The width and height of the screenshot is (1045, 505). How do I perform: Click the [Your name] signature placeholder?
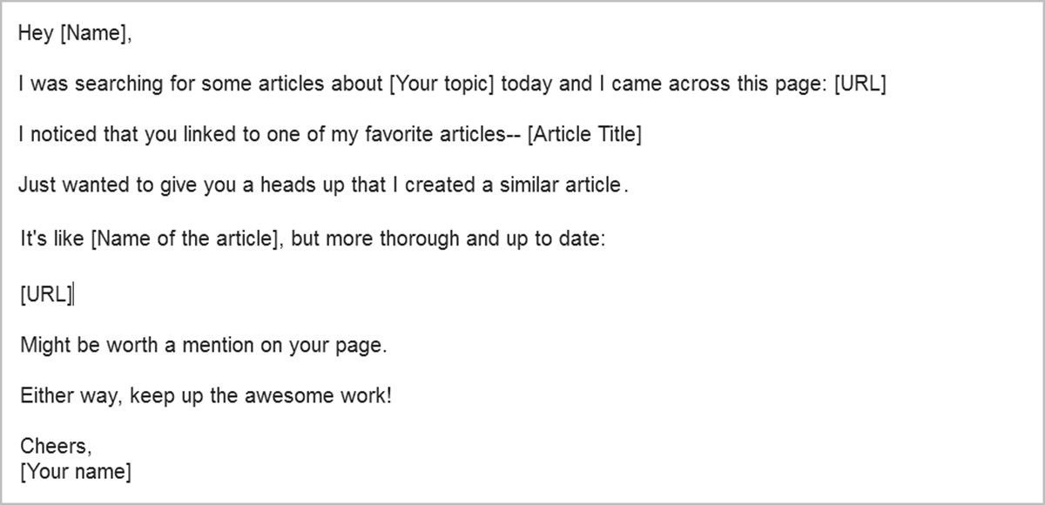75,473
